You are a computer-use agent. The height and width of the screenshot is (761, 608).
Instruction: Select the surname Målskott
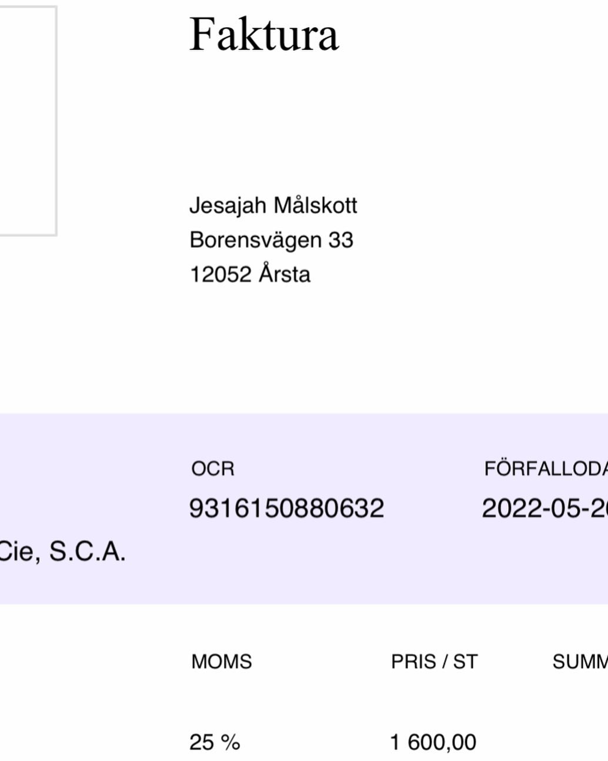[316, 205]
